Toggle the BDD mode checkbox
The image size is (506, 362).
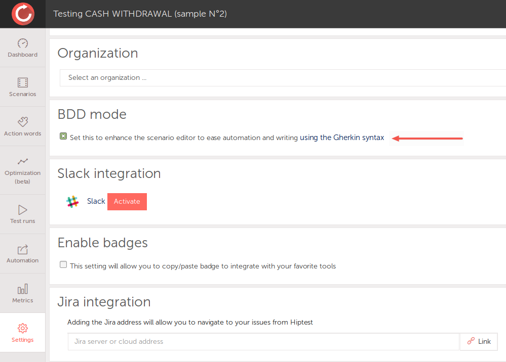63,136
